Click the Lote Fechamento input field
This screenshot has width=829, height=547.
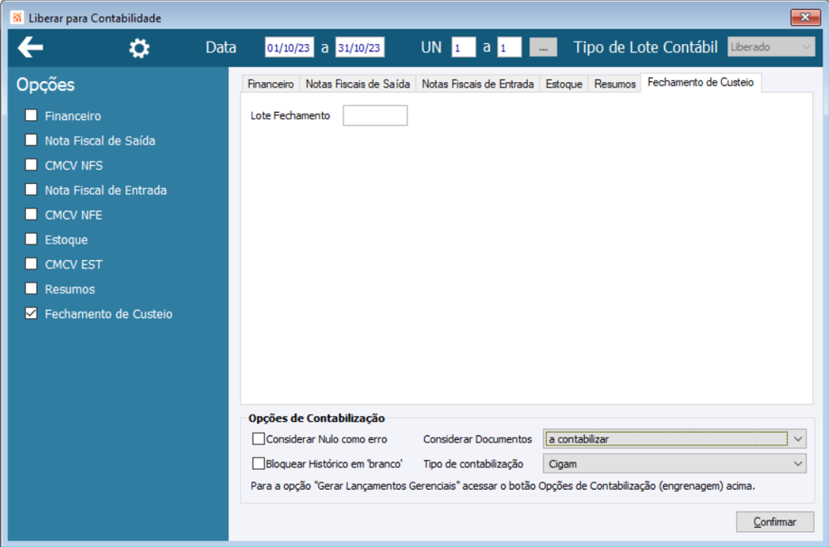pyautogui.click(x=375, y=115)
